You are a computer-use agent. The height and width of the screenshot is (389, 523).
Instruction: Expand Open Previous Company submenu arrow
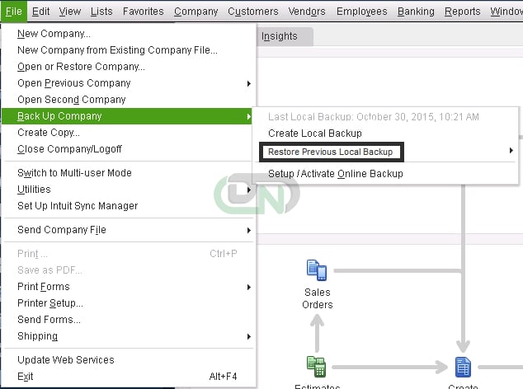(x=249, y=83)
